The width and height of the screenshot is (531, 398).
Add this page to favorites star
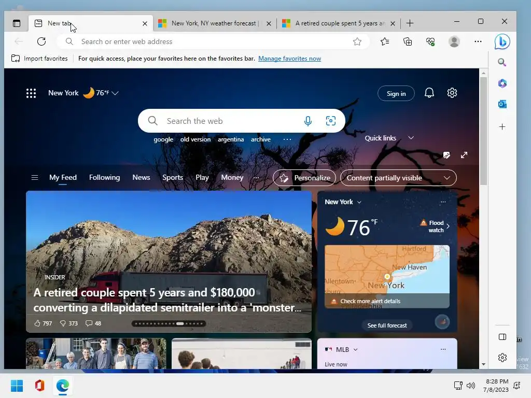coord(357,41)
